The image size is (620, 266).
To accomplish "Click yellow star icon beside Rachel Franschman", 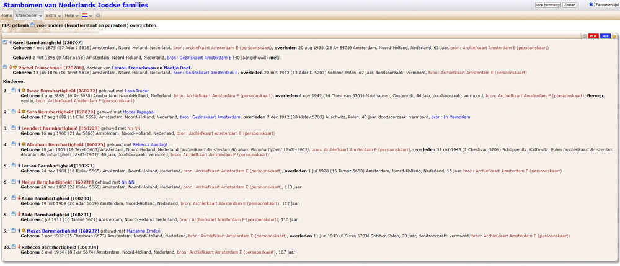I will 15,68.
